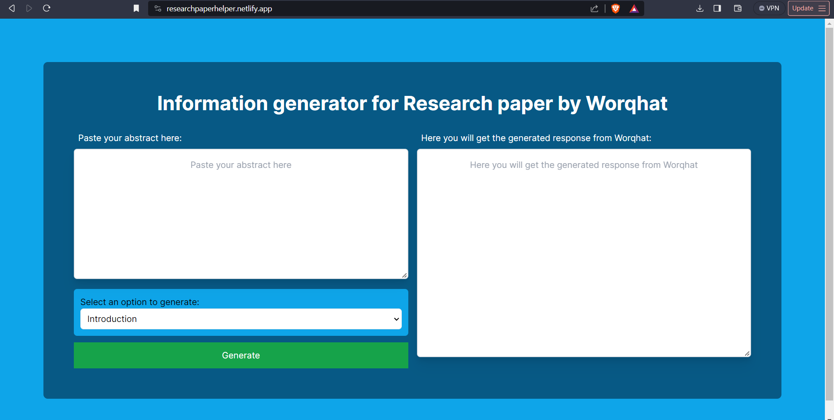Click the address bar URL text
834x420 pixels.
[219, 9]
